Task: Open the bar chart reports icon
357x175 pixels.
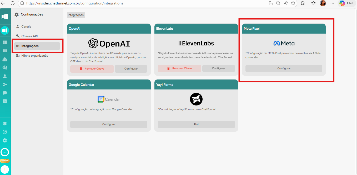Action: pyautogui.click(x=5, y=101)
